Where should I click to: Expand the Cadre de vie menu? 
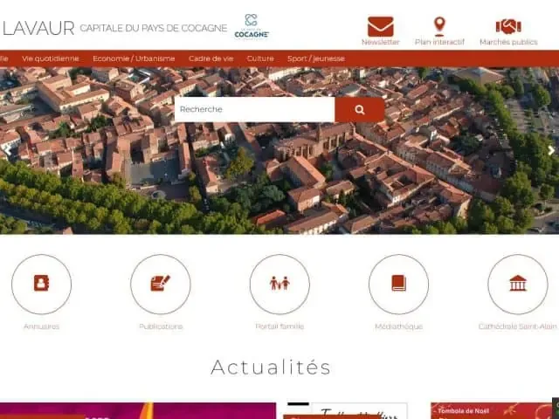pyautogui.click(x=210, y=58)
